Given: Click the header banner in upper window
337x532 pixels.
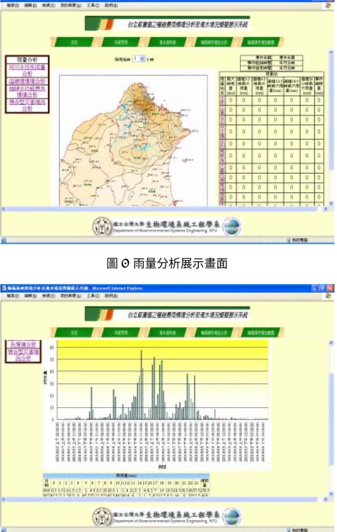Looking at the screenshot, I should point(167,24).
